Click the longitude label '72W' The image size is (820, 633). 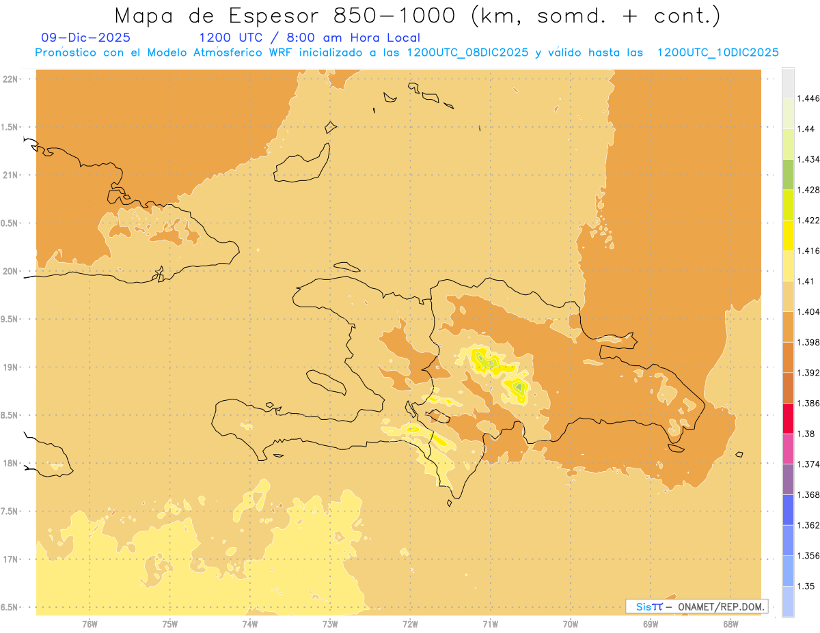pyautogui.click(x=410, y=624)
